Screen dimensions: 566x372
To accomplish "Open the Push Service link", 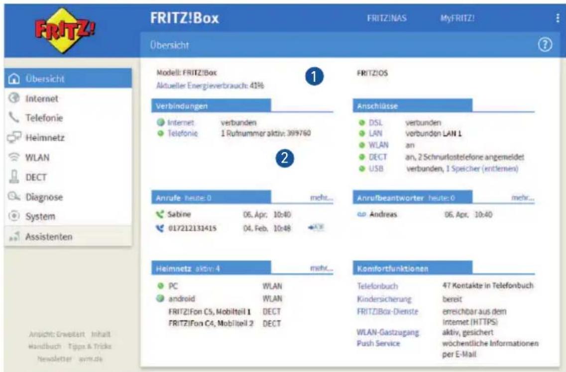I will 378,343.
